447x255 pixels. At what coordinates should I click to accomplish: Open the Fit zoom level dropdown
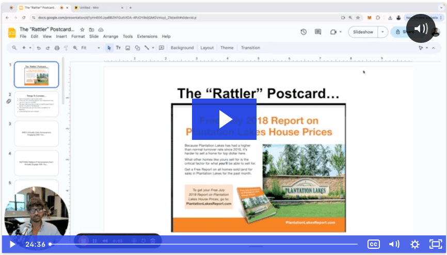(x=90, y=48)
